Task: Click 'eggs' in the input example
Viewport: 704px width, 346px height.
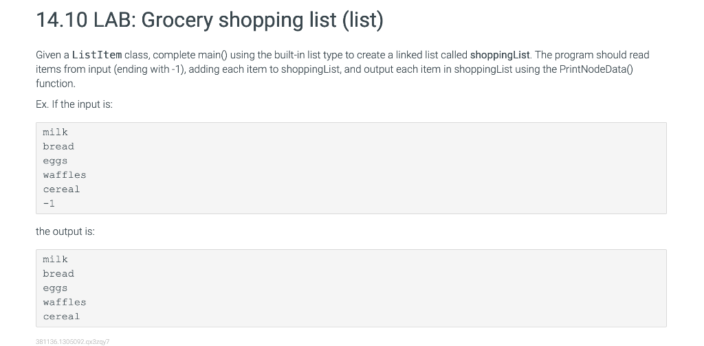Action: tap(55, 161)
